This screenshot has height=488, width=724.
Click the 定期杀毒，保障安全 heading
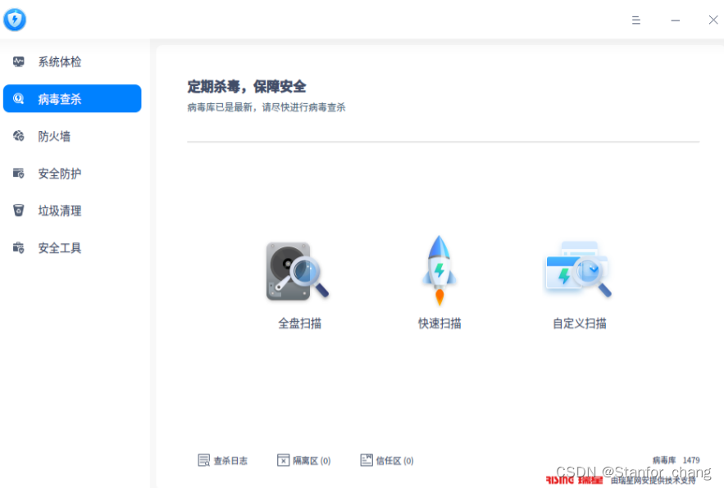[x=247, y=86]
